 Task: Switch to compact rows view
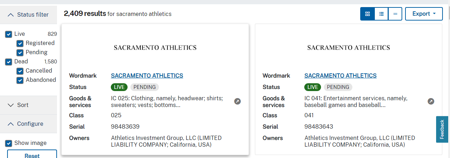(395, 14)
